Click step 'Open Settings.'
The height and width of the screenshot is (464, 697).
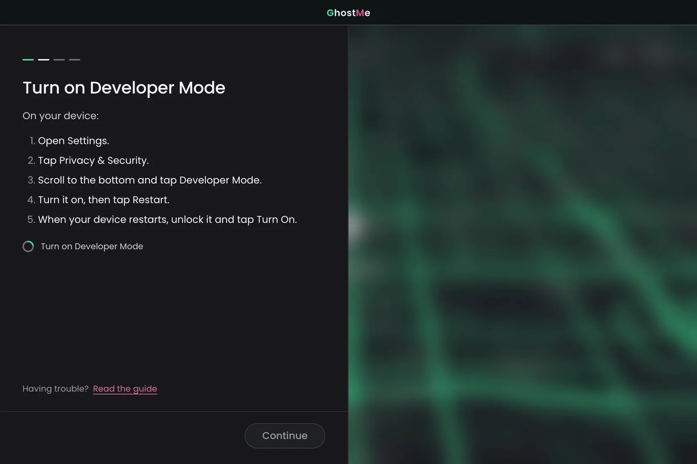coord(74,141)
